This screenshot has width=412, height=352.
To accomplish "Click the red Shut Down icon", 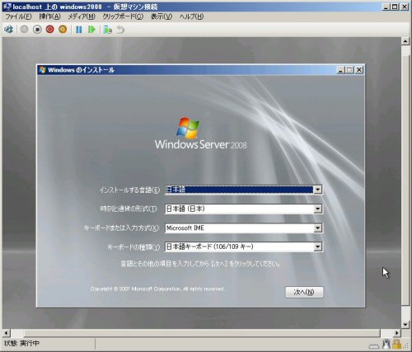I will point(49,29).
